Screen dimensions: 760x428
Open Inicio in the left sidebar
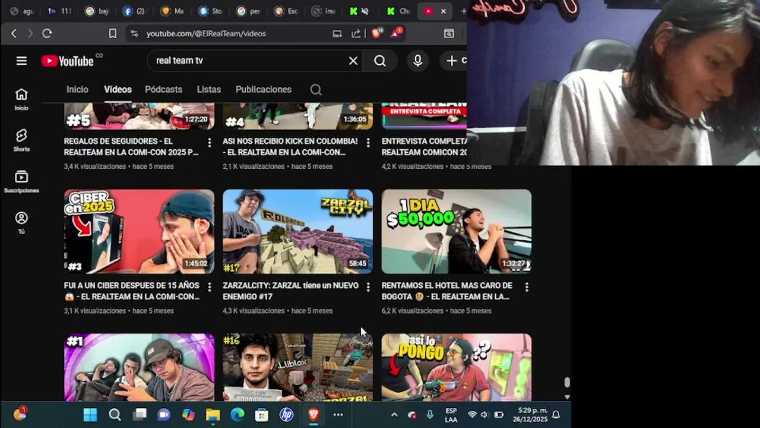[21, 99]
